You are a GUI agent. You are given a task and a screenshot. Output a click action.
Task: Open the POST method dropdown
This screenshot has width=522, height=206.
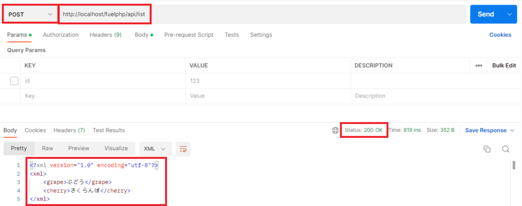coord(30,14)
